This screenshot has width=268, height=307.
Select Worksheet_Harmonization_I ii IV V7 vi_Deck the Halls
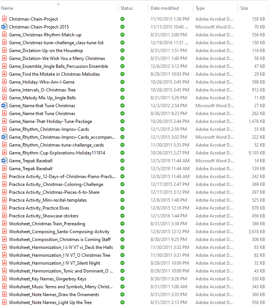click(61, 247)
